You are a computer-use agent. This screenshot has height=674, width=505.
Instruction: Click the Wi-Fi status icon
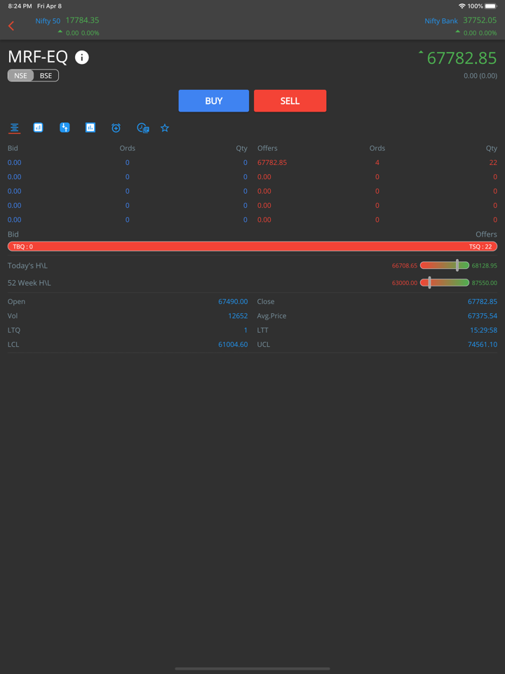click(x=462, y=6)
